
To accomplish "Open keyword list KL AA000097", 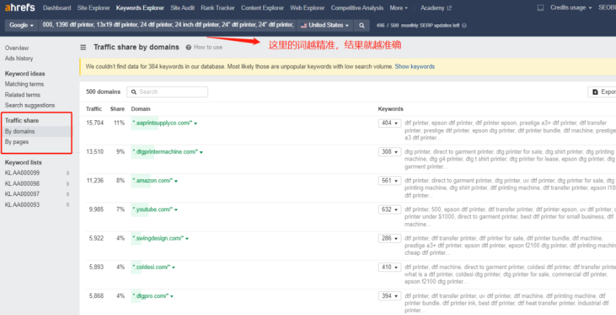I will coord(22,194).
